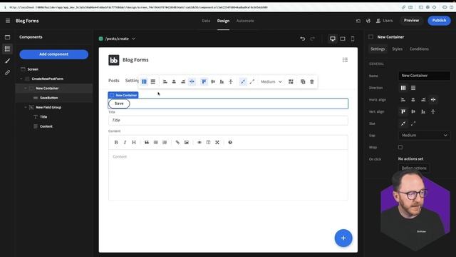Image resolution: width=456 pixels, height=257 pixels.
Task: Click the Name field containing New Container
Action: click(425, 76)
